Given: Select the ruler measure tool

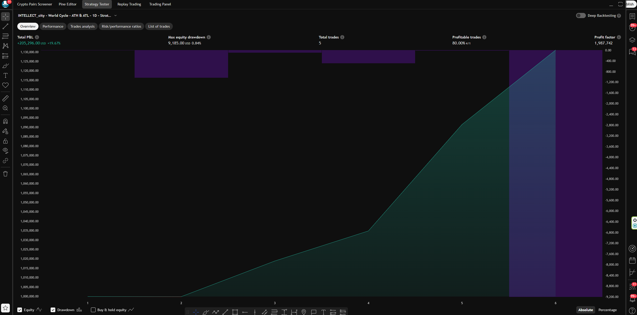Looking at the screenshot, I should pyautogui.click(x=5, y=98).
